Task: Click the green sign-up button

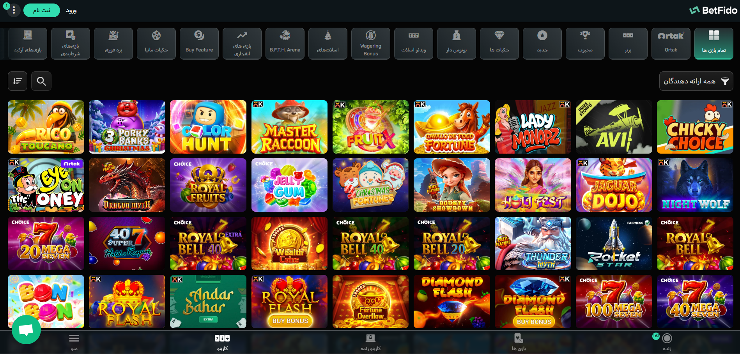Action: pyautogui.click(x=42, y=11)
